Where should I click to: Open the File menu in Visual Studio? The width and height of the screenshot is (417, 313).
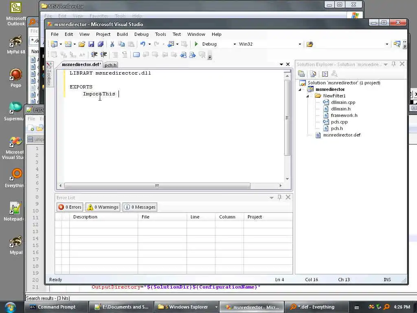pos(55,34)
